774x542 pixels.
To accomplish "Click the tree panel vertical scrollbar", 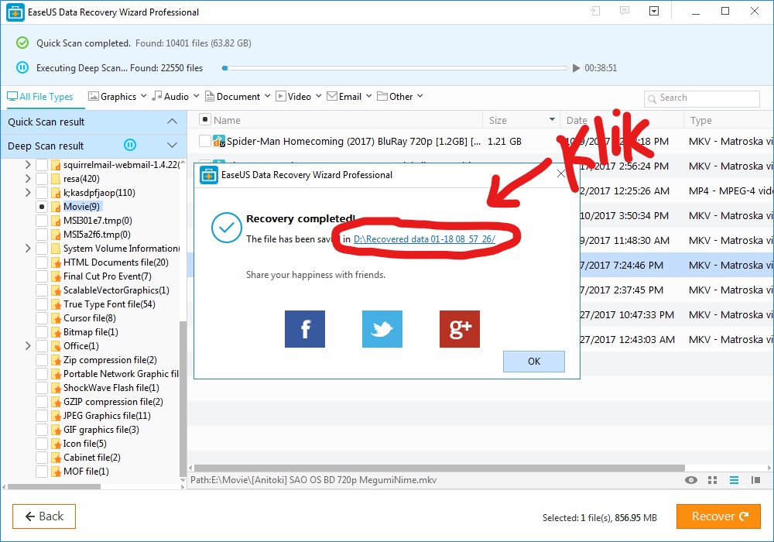I will click(183, 400).
